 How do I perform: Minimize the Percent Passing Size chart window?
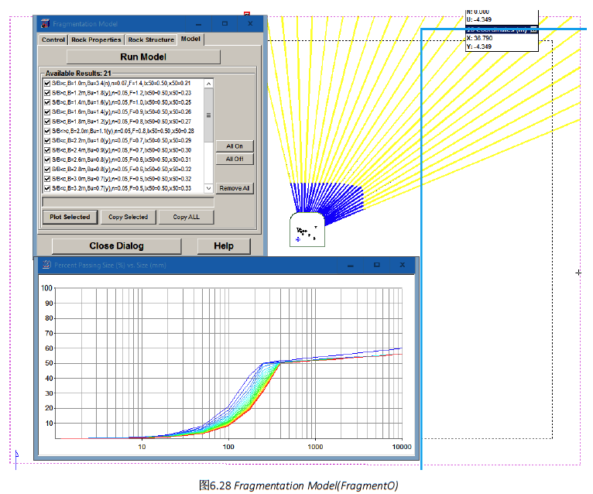(350, 265)
